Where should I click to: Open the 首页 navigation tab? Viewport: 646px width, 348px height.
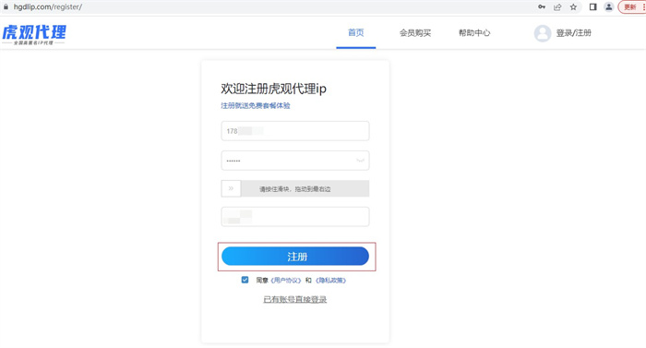[356, 33]
